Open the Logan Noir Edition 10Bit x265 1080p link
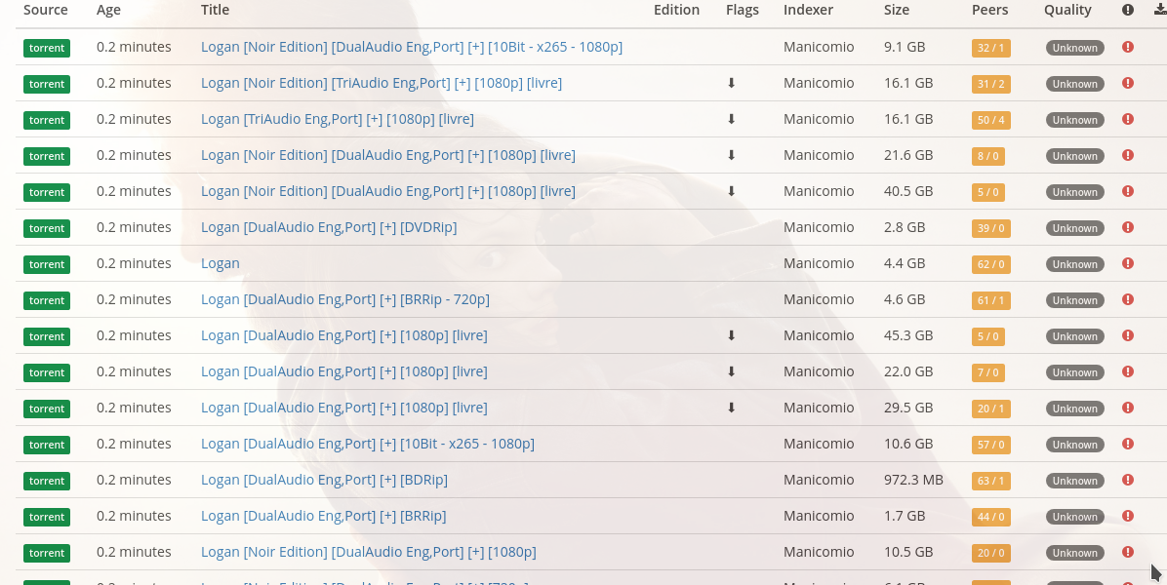This screenshot has height=585, width=1167. [412, 47]
